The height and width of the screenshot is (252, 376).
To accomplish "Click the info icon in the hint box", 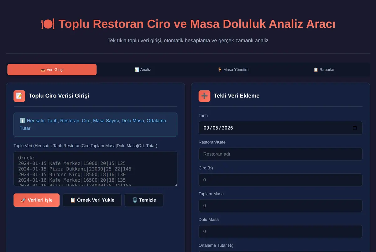I will click(x=23, y=121).
